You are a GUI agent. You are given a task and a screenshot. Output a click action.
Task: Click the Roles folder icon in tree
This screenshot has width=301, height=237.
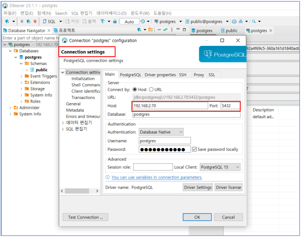27,101
